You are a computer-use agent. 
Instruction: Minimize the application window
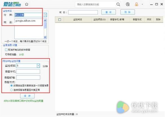tap(151, 5)
